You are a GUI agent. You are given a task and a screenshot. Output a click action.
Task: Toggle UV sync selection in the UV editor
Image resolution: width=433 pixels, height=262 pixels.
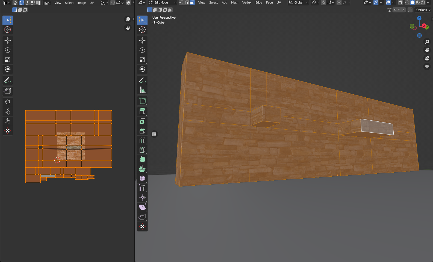15,3
